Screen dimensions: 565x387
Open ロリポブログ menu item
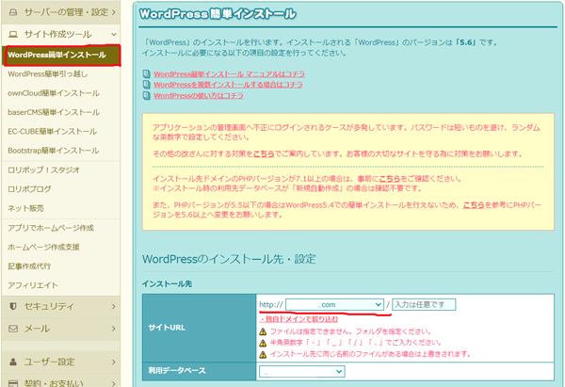tap(29, 189)
